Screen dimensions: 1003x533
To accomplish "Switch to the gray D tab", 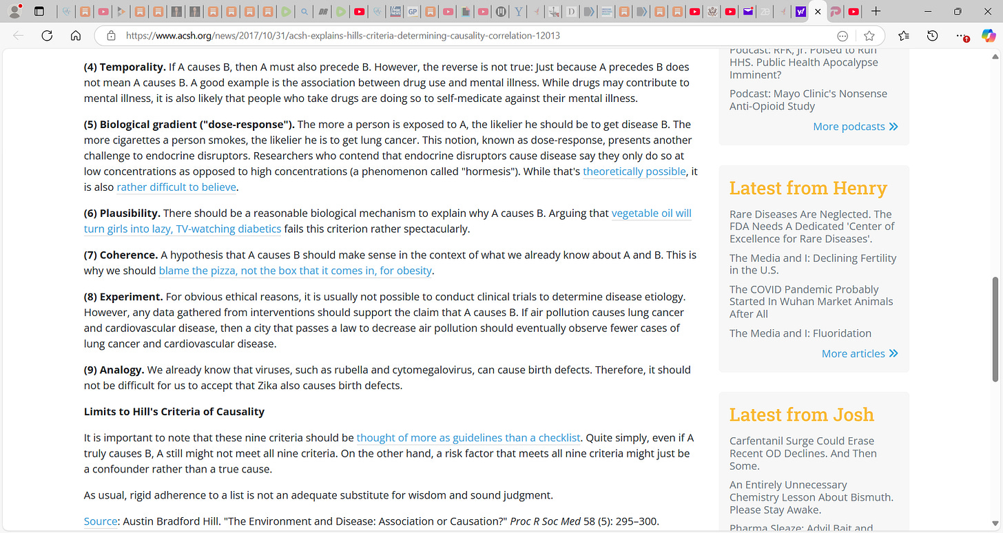I will (x=572, y=12).
